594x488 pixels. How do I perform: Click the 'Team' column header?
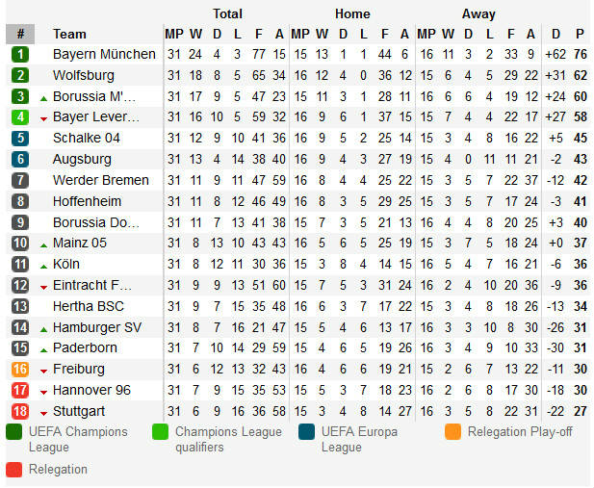tap(69, 34)
